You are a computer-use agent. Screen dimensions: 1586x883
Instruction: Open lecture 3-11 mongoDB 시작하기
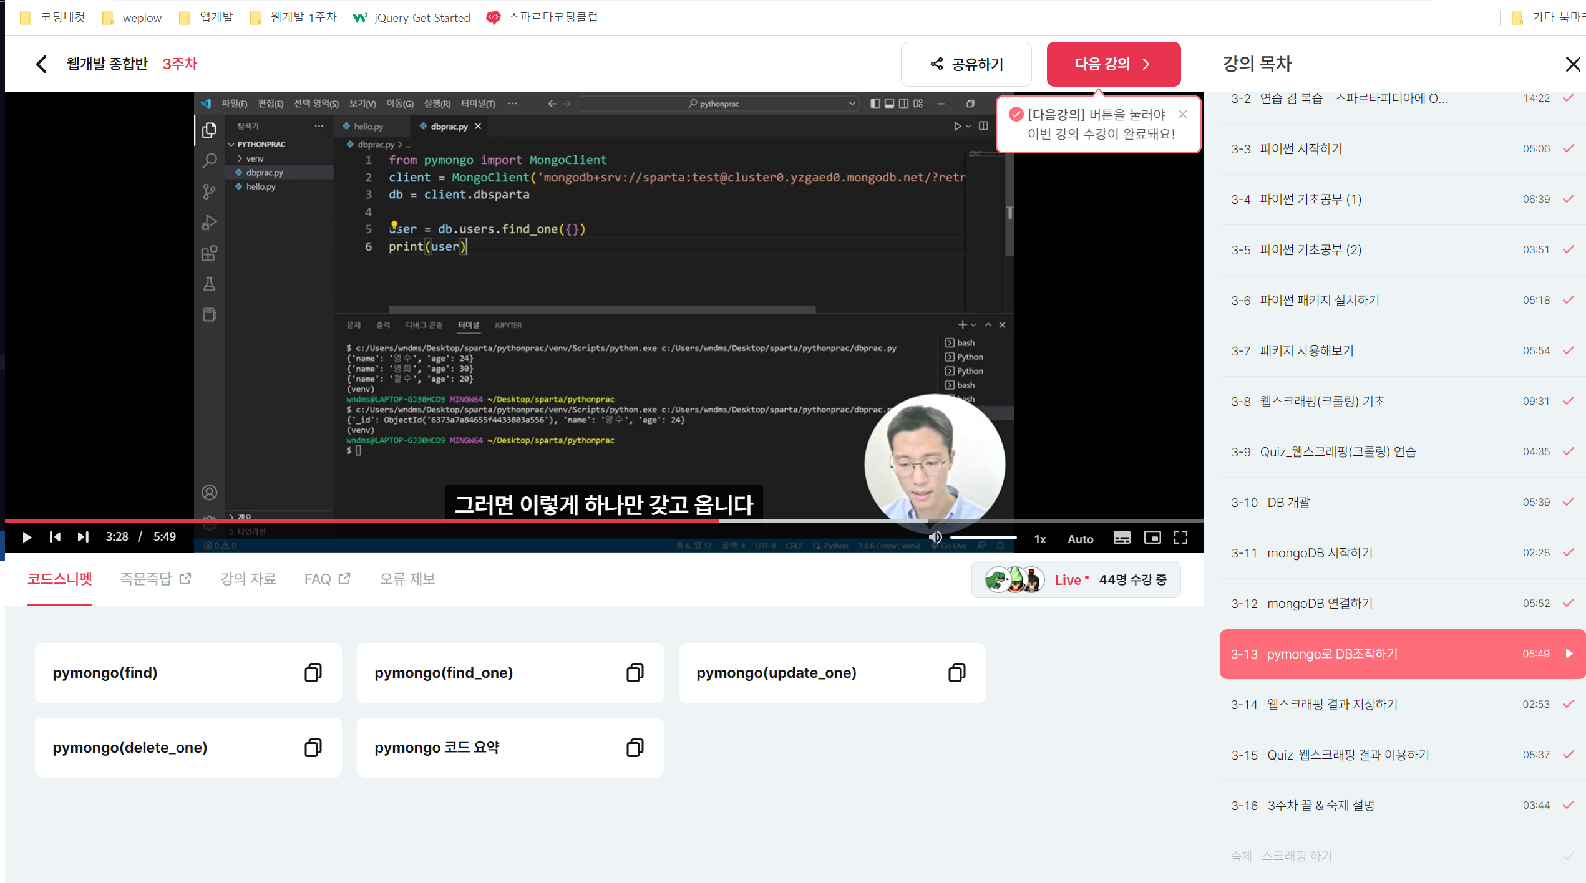coord(1403,553)
